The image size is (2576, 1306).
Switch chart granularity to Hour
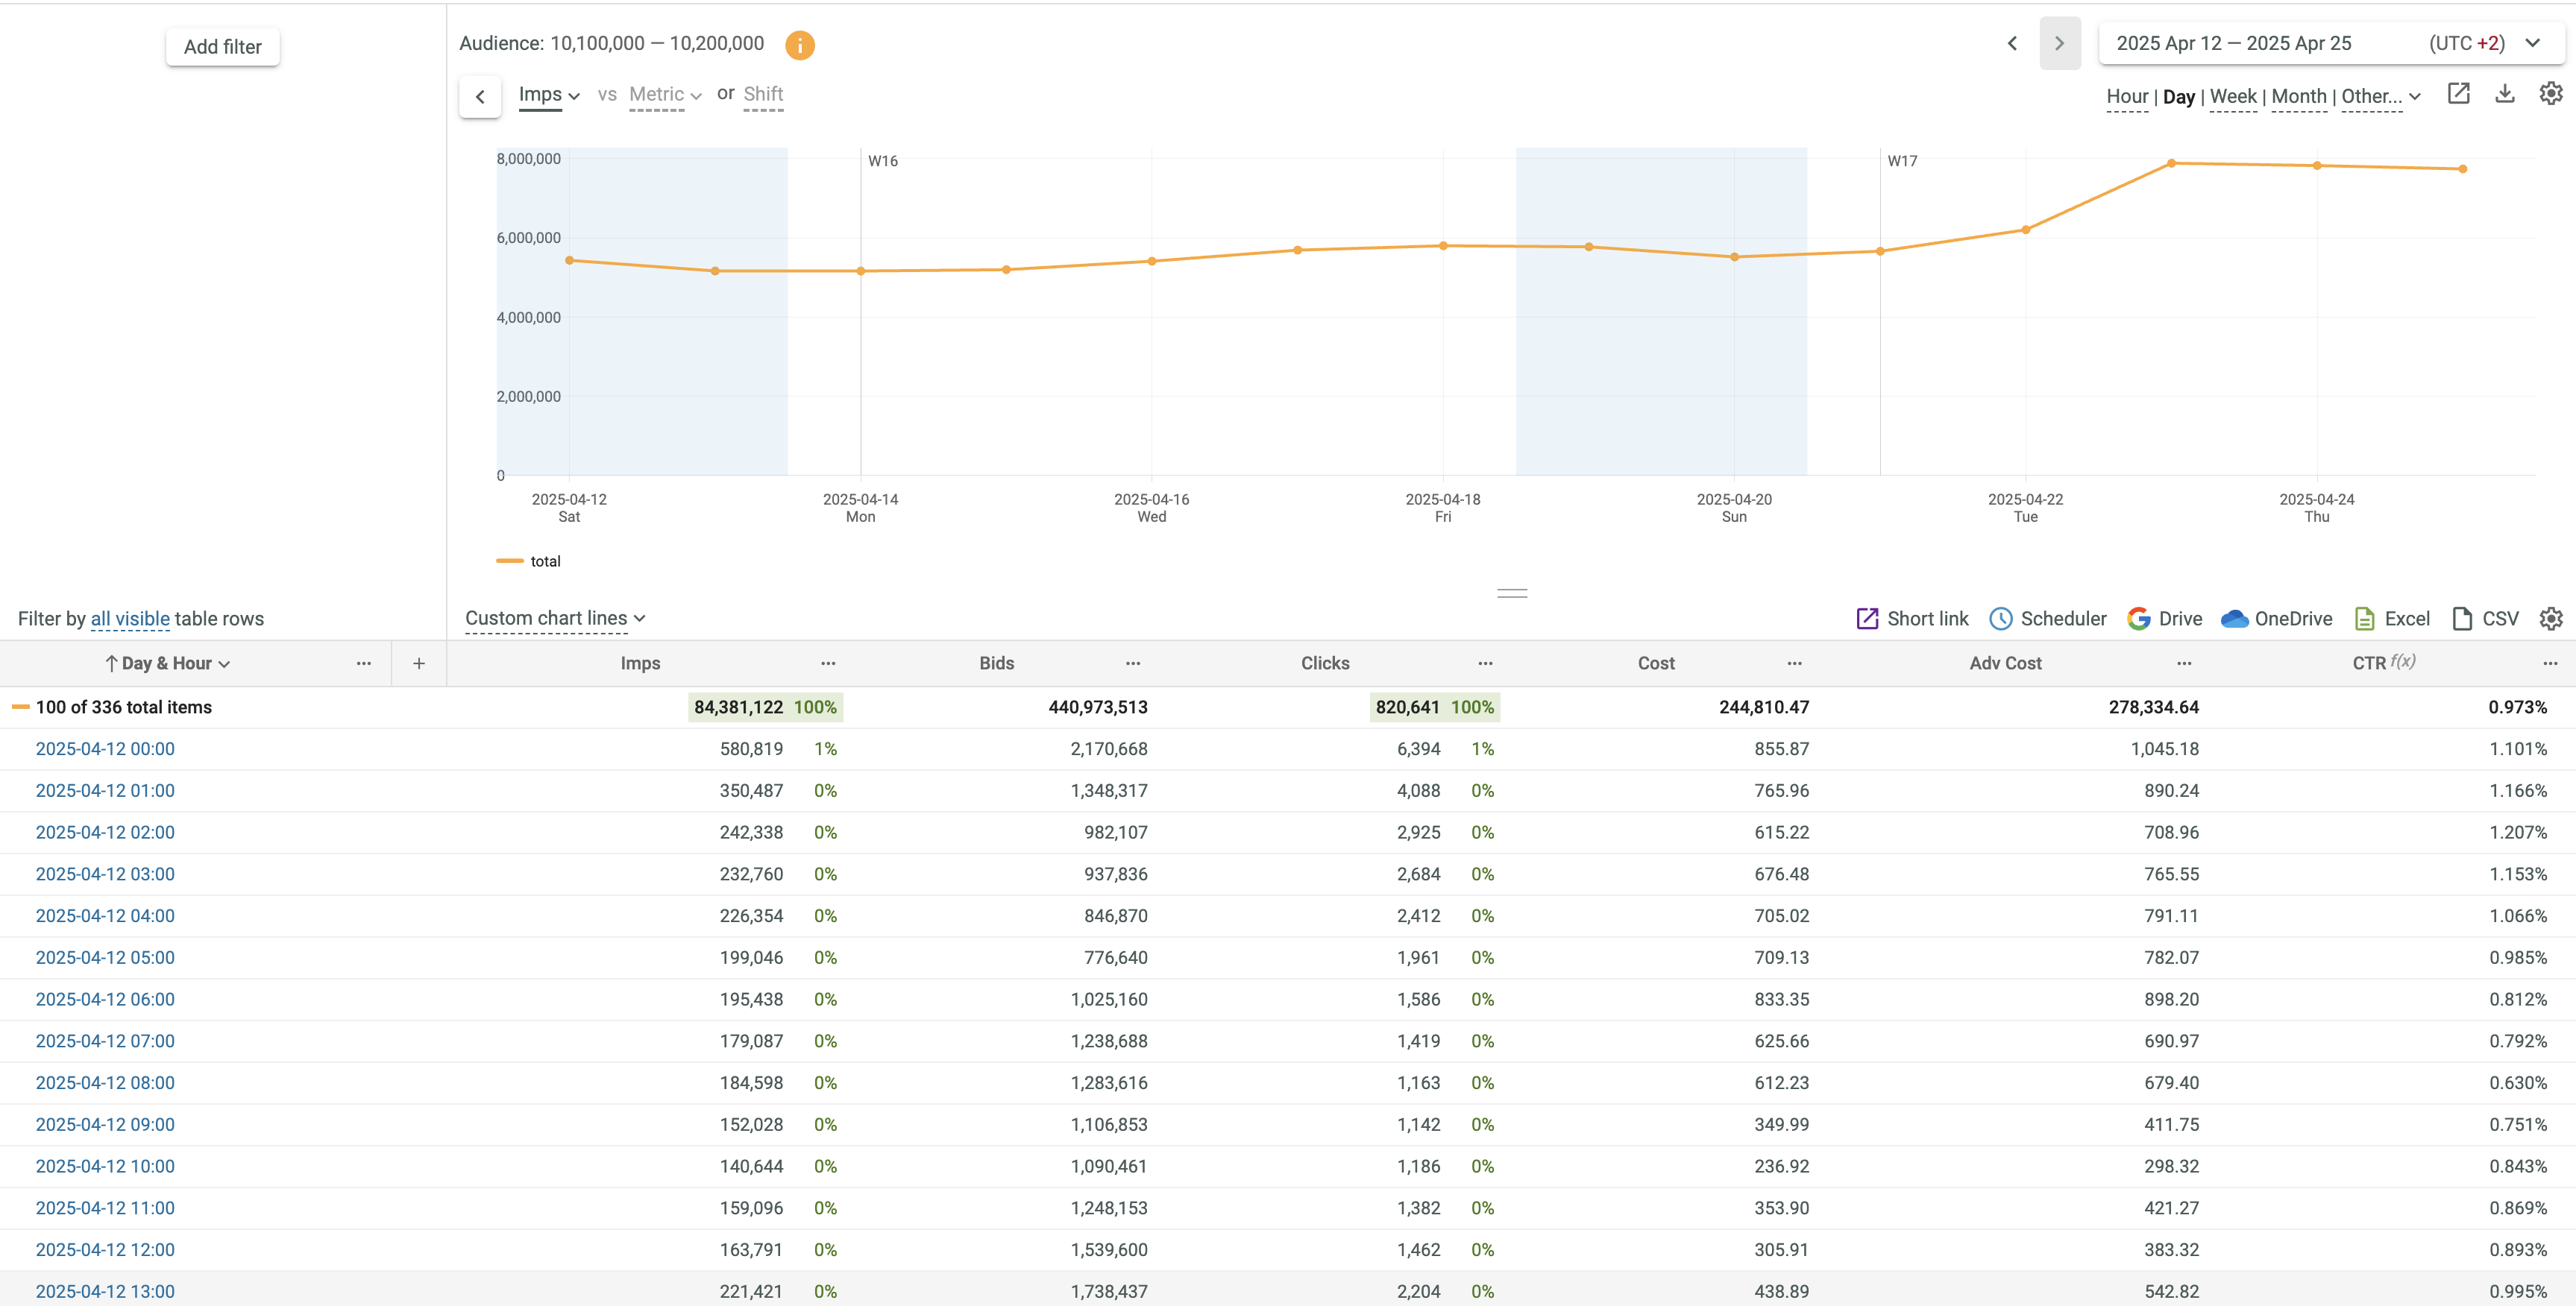[2126, 97]
